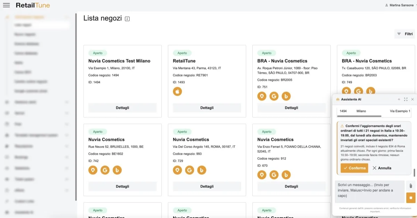
Task: Click the address Via Mentana 43, Parma
Action: click(197, 68)
